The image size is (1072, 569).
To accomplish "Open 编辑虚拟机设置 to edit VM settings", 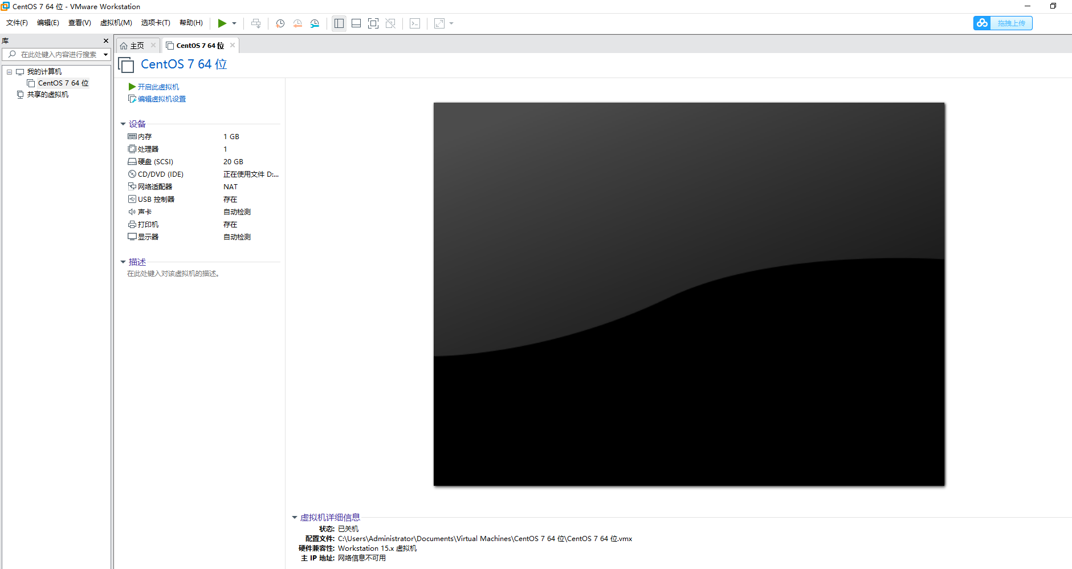I will [161, 99].
